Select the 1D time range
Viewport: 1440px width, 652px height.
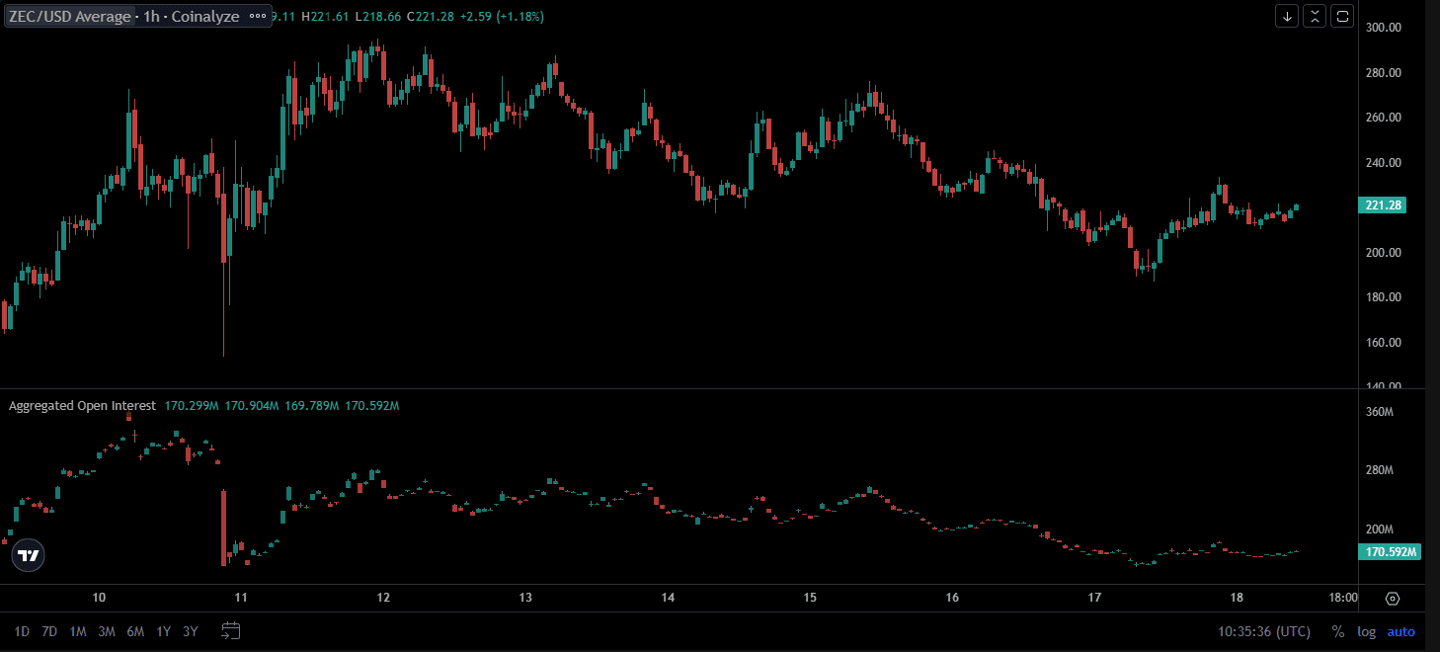coord(22,632)
